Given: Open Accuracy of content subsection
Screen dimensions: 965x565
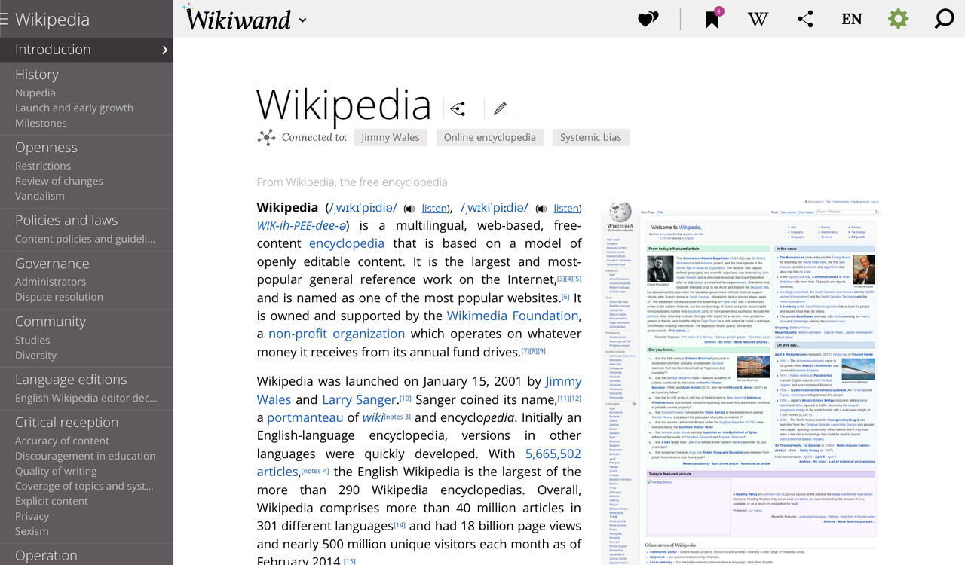Looking at the screenshot, I should tap(62, 441).
